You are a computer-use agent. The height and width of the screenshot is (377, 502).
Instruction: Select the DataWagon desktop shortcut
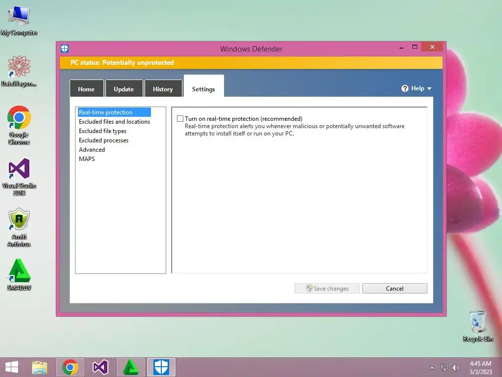[19, 71]
